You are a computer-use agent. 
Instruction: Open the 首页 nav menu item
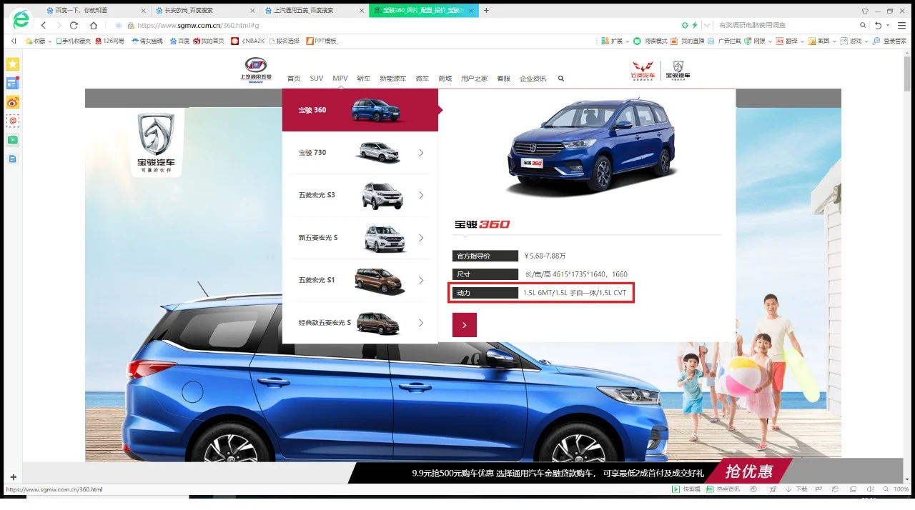[x=294, y=79]
